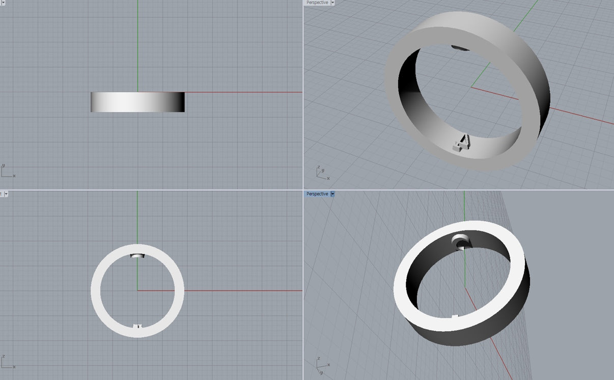Select the ring side profile in upper-left viewport
The image size is (614, 380).
pyautogui.click(x=137, y=102)
